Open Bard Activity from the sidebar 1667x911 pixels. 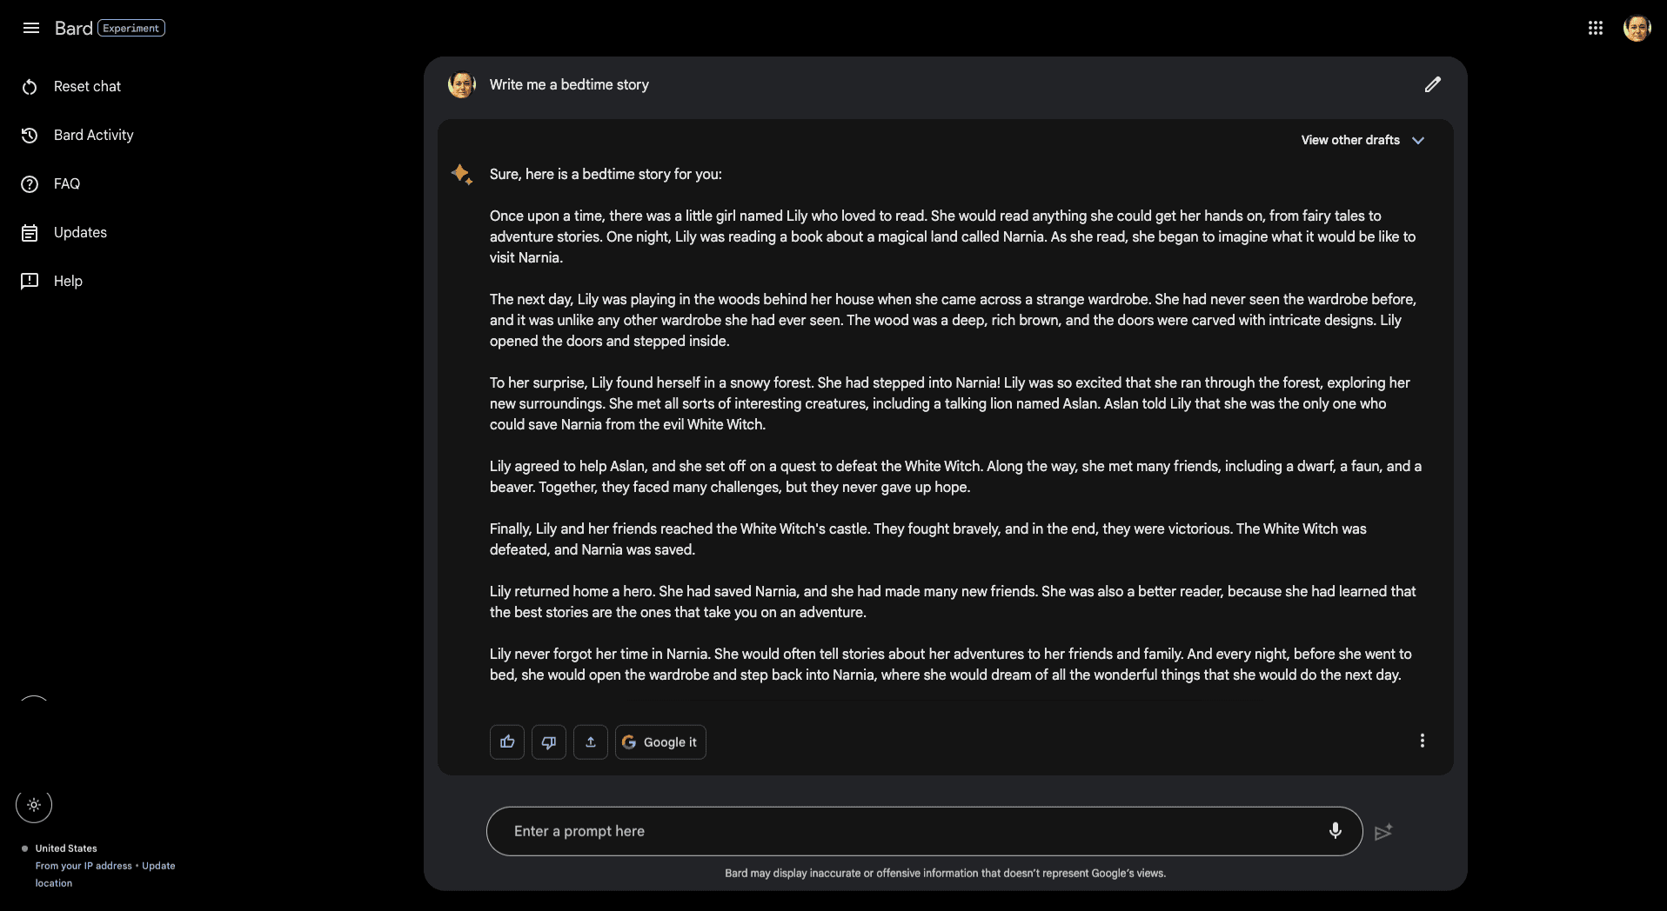coord(93,135)
